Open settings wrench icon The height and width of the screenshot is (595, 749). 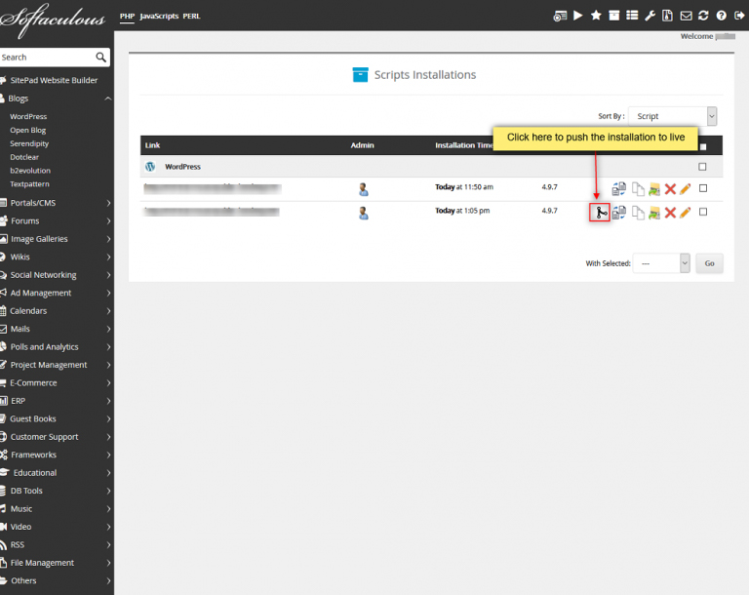pyautogui.click(x=650, y=16)
